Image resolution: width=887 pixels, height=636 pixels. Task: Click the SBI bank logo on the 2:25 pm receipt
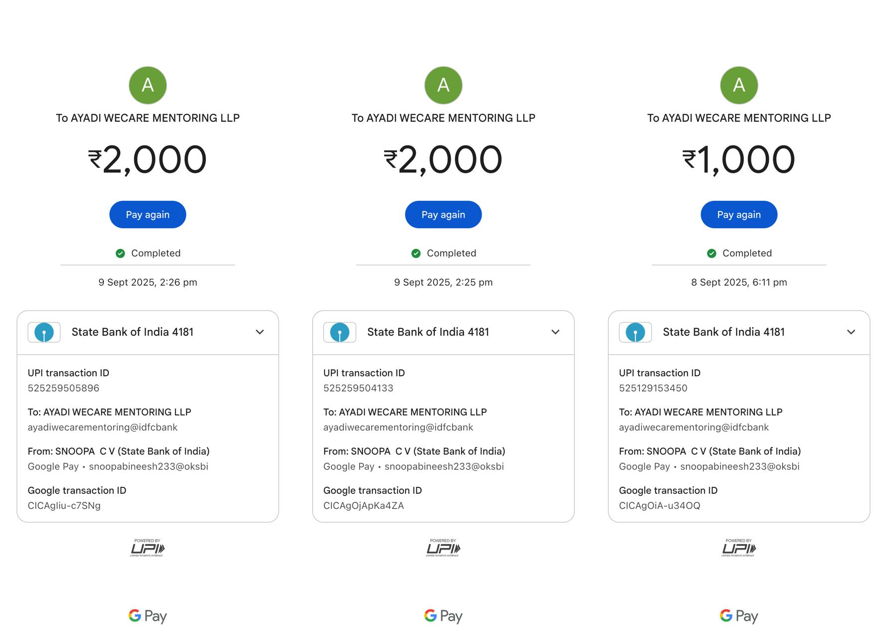point(340,332)
